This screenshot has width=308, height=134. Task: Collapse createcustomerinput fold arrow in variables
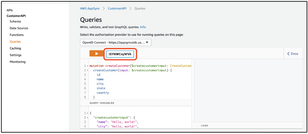click(x=87, y=118)
